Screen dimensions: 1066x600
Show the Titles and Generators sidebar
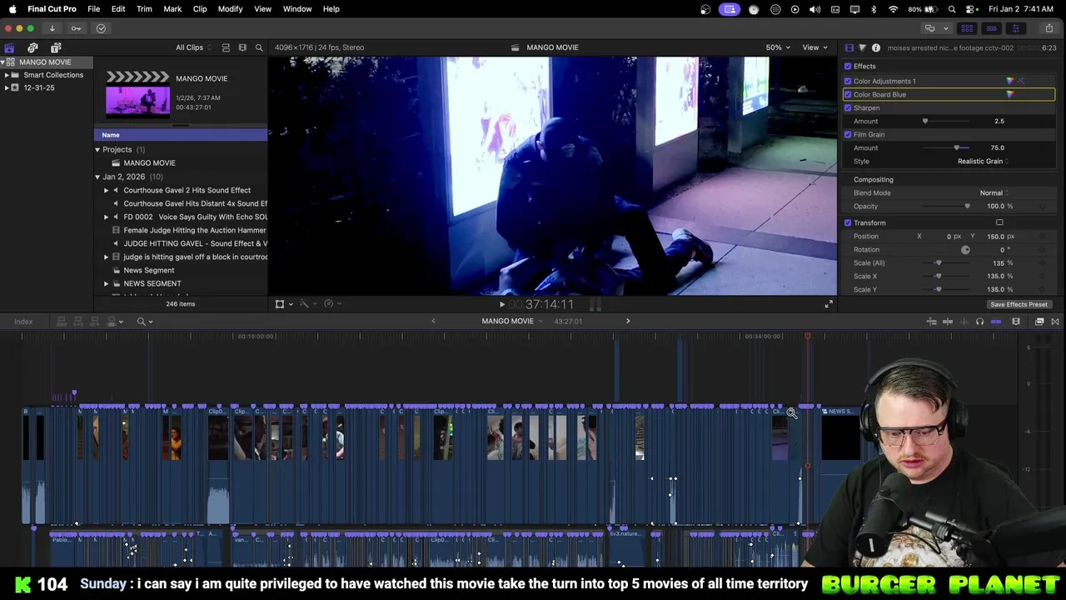[x=56, y=47]
